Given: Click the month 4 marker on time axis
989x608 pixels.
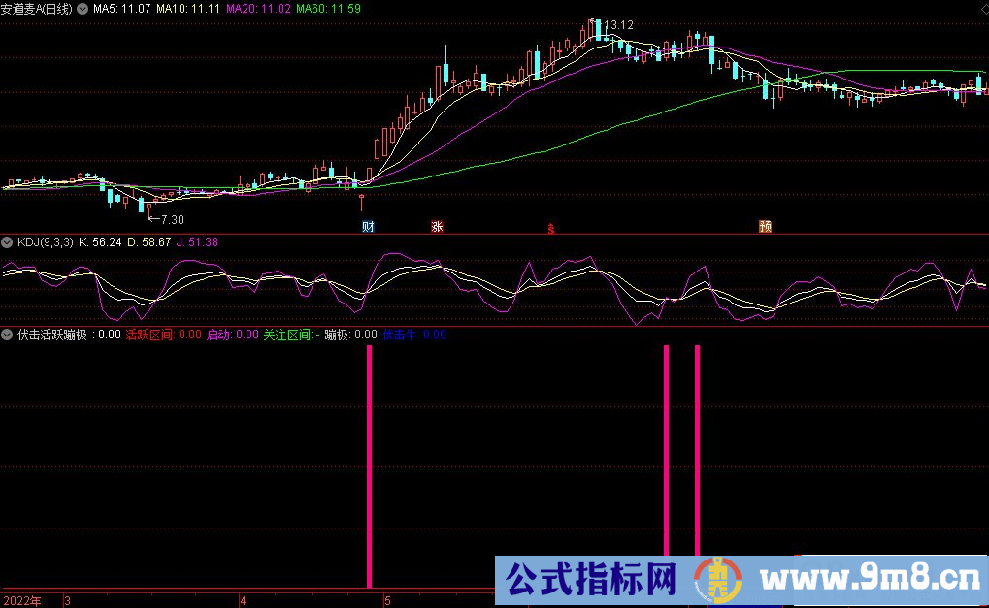Looking at the screenshot, I should [243, 601].
